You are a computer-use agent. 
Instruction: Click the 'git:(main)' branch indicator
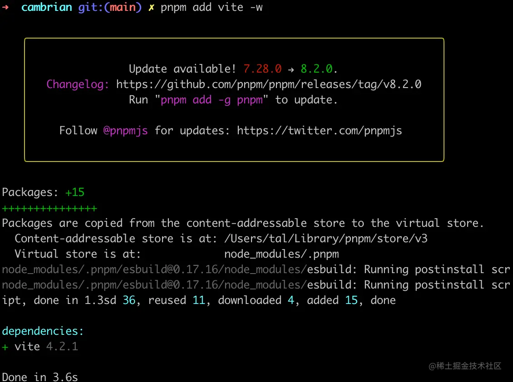(x=110, y=8)
